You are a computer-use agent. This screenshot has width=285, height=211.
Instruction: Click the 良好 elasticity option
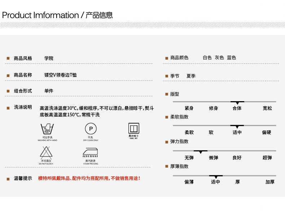coord(237,158)
